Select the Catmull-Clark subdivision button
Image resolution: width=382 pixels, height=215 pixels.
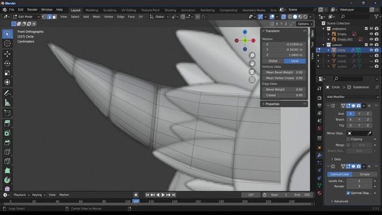tap(340, 174)
